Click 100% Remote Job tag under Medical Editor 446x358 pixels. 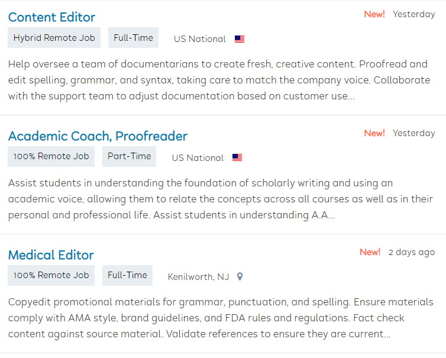coord(51,275)
